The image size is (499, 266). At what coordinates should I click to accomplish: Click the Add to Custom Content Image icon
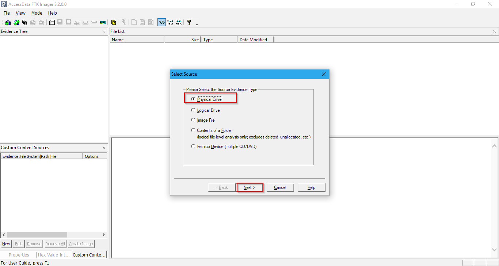[x=77, y=22]
